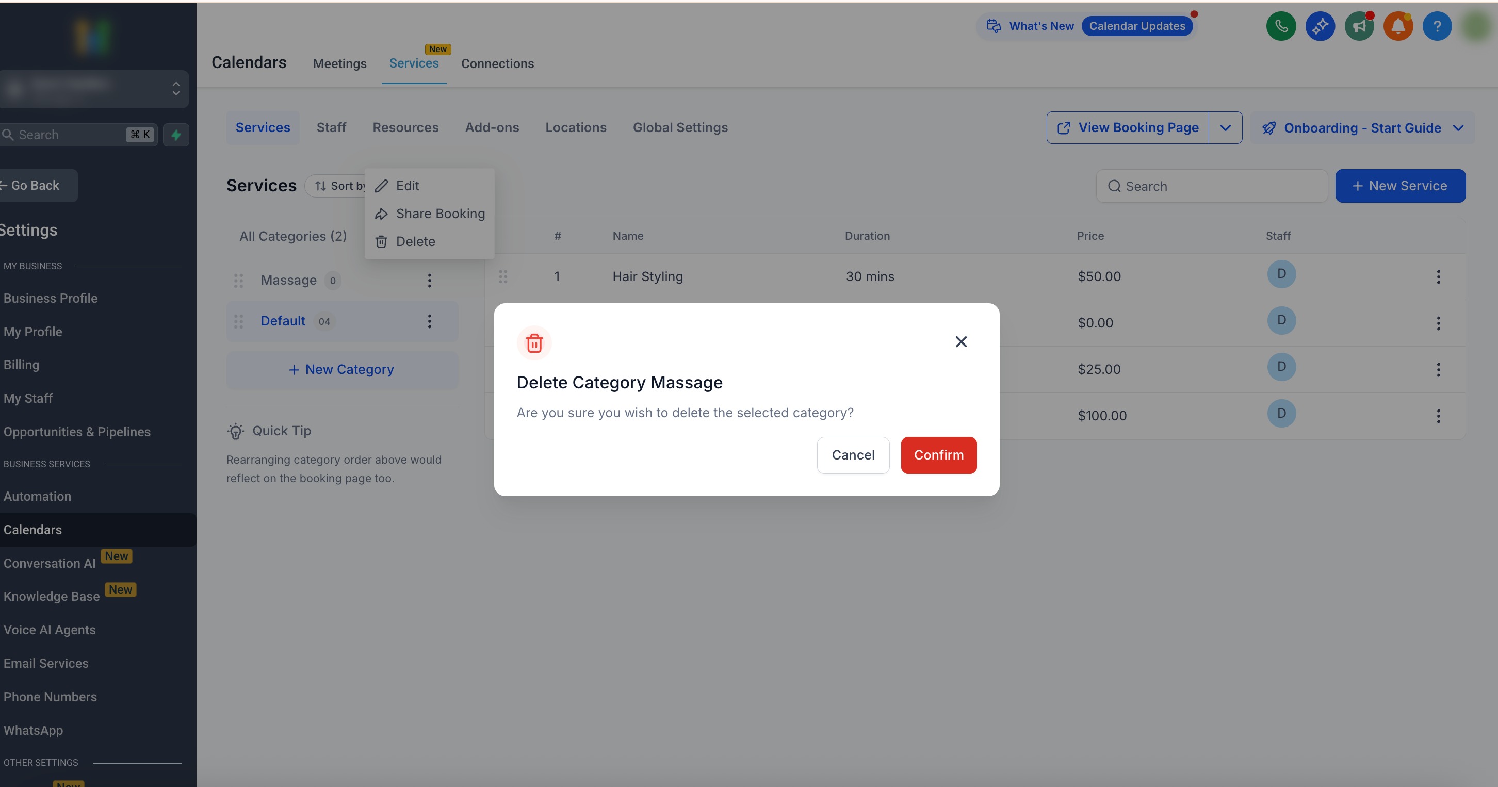This screenshot has height=787, width=1498.
Task: Expand the View Booking Page dropdown arrow
Action: (x=1225, y=128)
